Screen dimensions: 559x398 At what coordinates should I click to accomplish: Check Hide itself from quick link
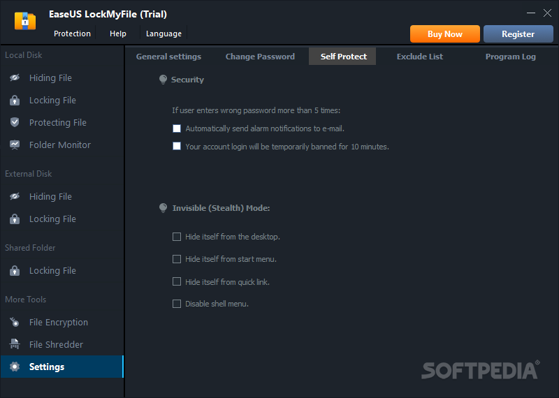pos(177,282)
